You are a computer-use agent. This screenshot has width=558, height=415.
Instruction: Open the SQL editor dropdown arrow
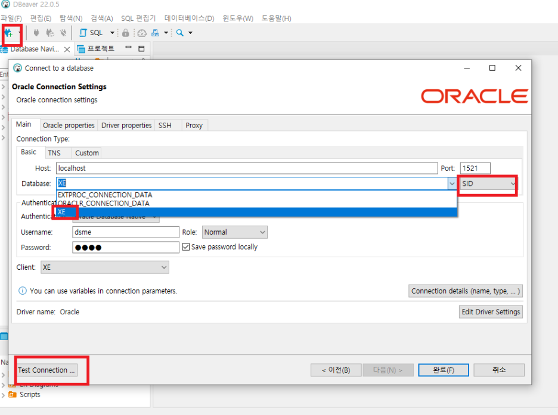point(113,33)
